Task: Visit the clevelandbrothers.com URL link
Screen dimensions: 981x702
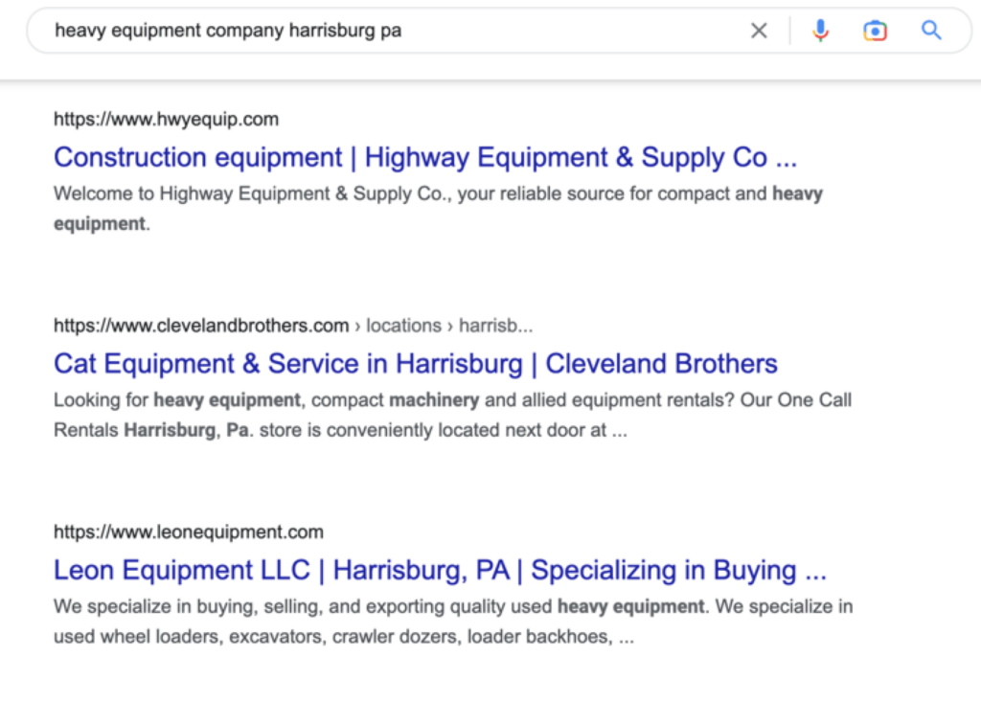Action: 200,326
